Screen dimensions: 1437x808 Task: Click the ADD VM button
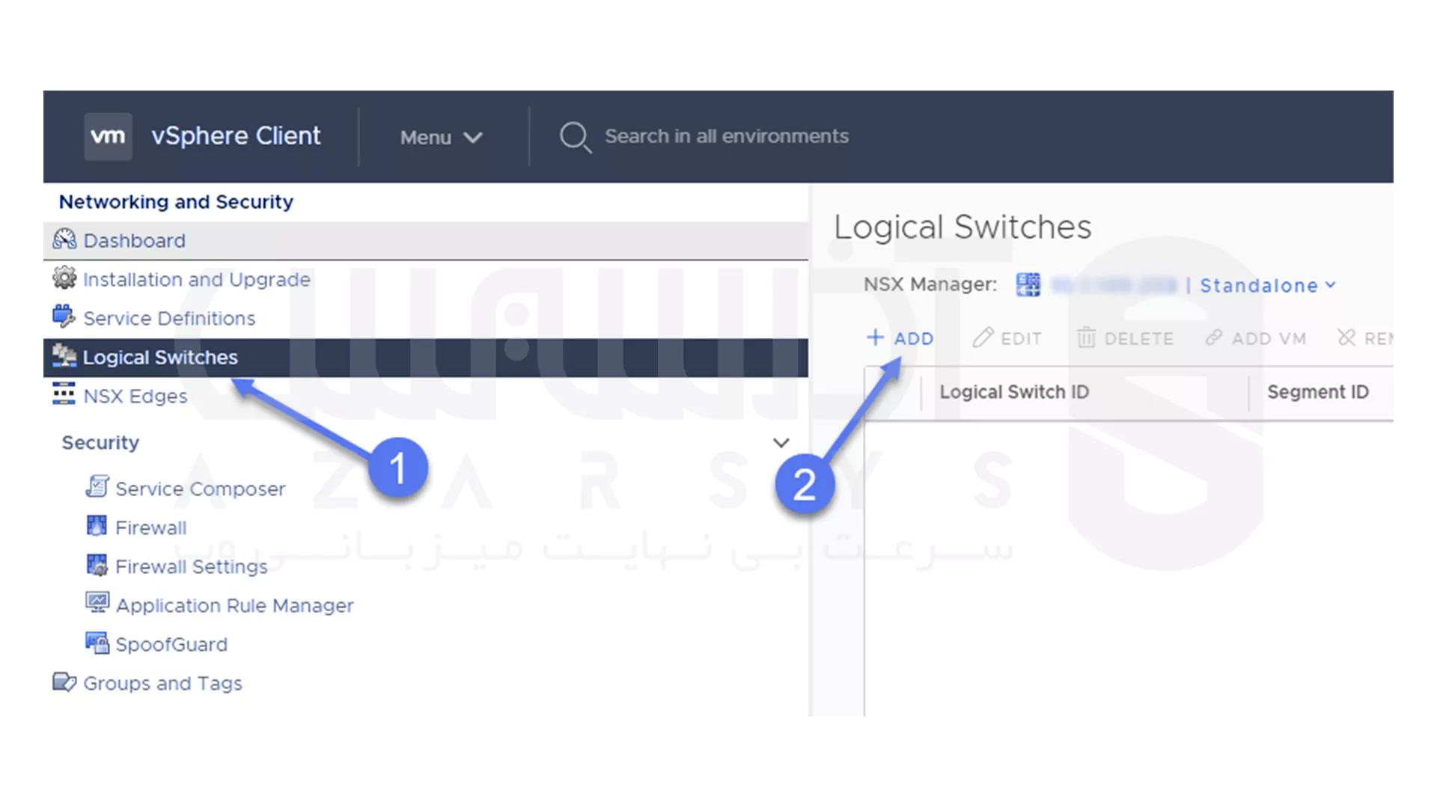tap(1256, 338)
